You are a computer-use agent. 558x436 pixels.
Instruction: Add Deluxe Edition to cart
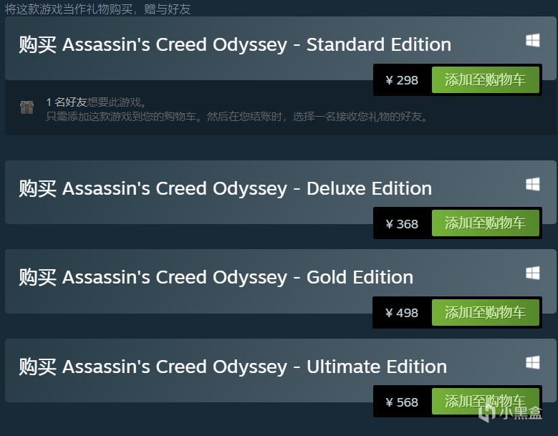(x=486, y=223)
